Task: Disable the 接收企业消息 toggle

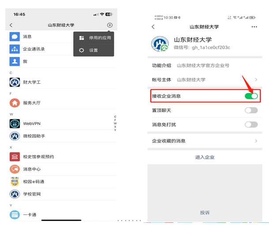Action: tap(251, 96)
